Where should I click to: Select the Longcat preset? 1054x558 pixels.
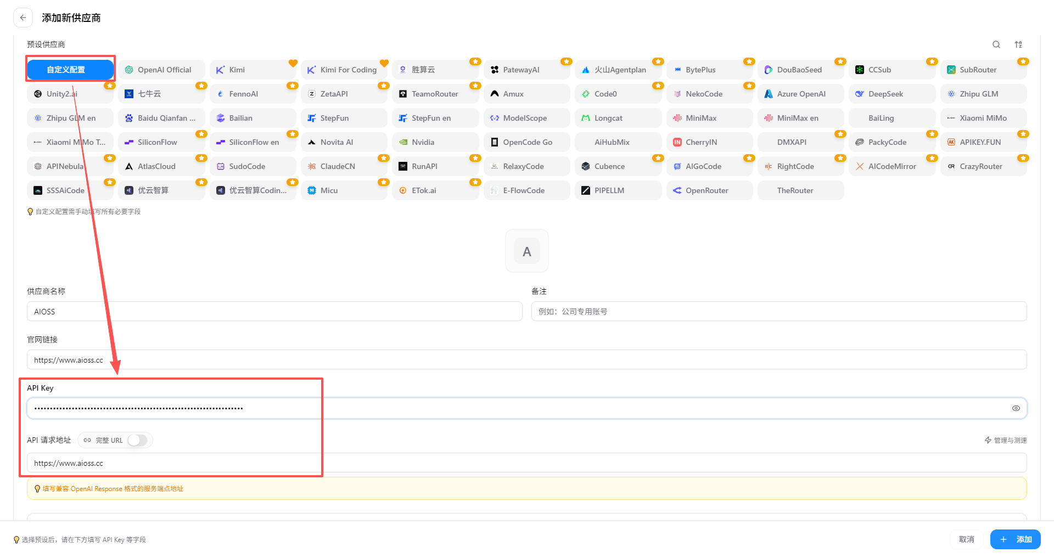click(x=618, y=118)
